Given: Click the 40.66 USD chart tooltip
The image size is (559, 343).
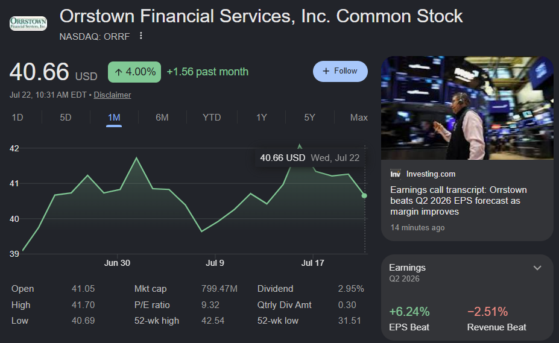Looking at the screenshot, I should click(310, 157).
